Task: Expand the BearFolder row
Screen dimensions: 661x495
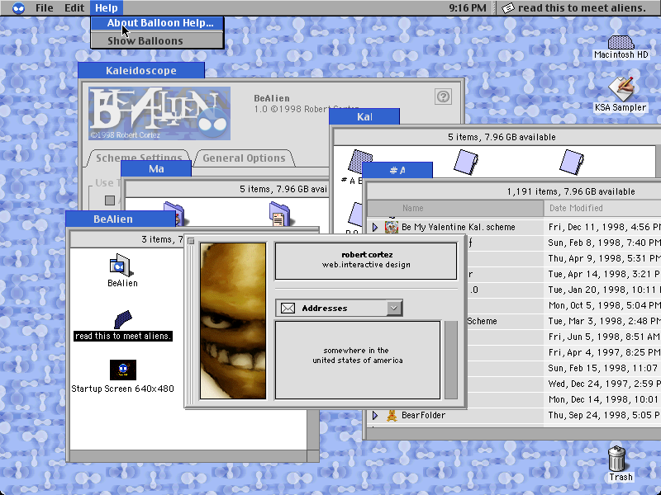Action: coord(375,416)
